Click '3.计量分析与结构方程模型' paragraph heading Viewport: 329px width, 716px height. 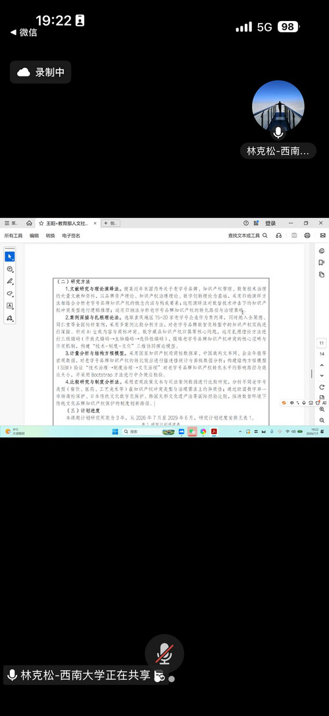point(96,353)
